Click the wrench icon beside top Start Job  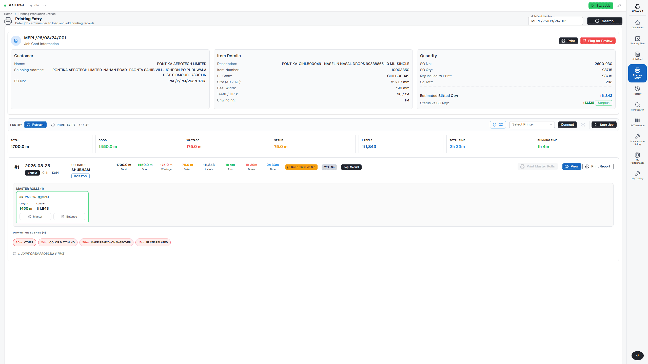point(619,6)
